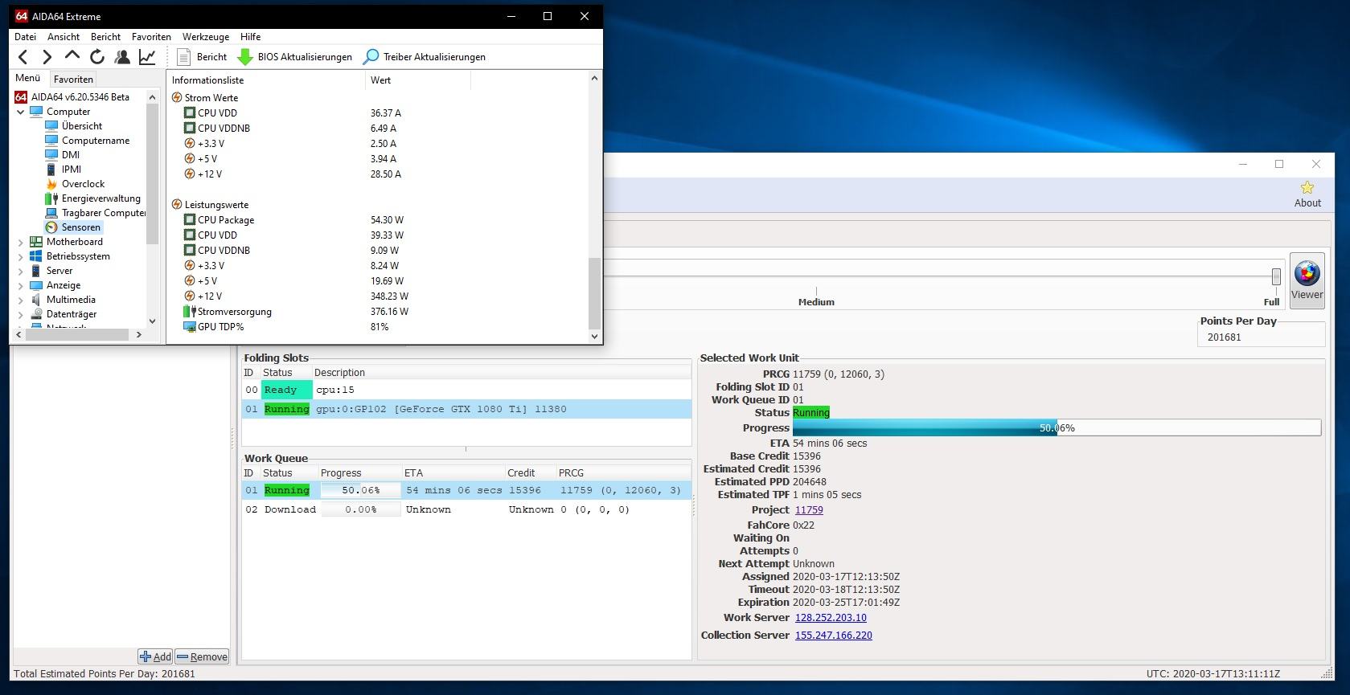
Task: Expand Datenträger tree node
Action: point(21,314)
